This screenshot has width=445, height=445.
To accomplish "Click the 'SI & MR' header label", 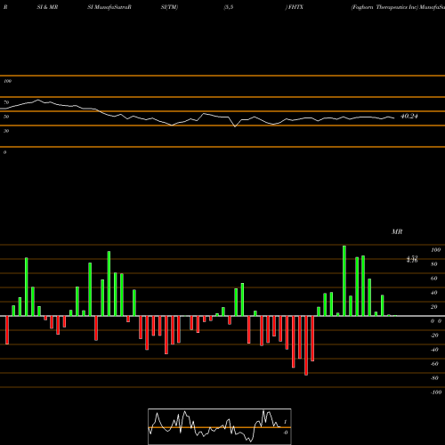I will [x=47, y=7].
